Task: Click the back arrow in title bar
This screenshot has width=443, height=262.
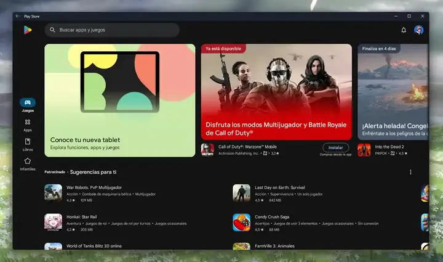Action: coord(18,16)
